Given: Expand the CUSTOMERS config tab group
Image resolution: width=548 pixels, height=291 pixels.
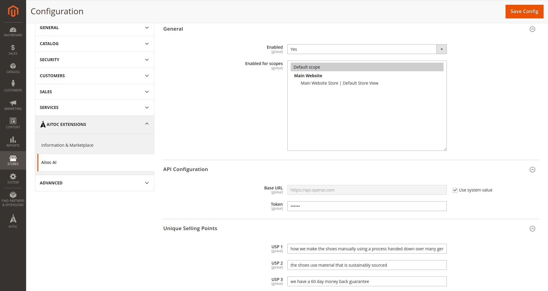Looking at the screenshot, I should point(95,76).
